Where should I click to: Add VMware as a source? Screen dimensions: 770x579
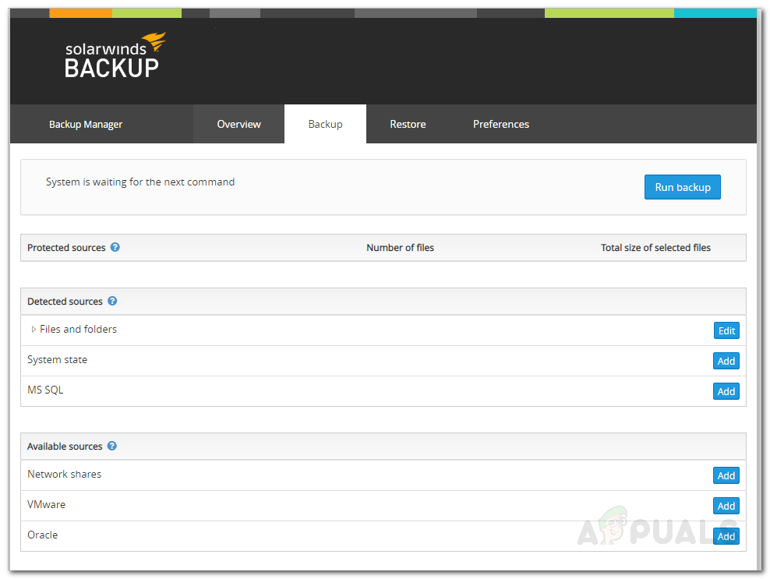pyautogui.click(x=726, y=506)
